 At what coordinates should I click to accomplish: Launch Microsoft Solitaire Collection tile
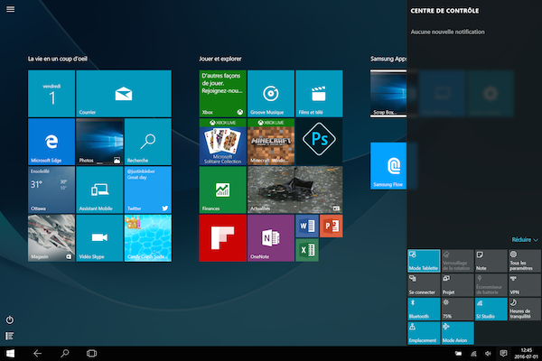click(222, 142)
